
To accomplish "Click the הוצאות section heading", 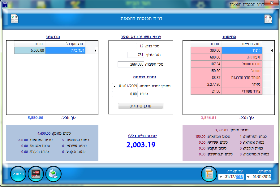I will click(x=229, y=37).
